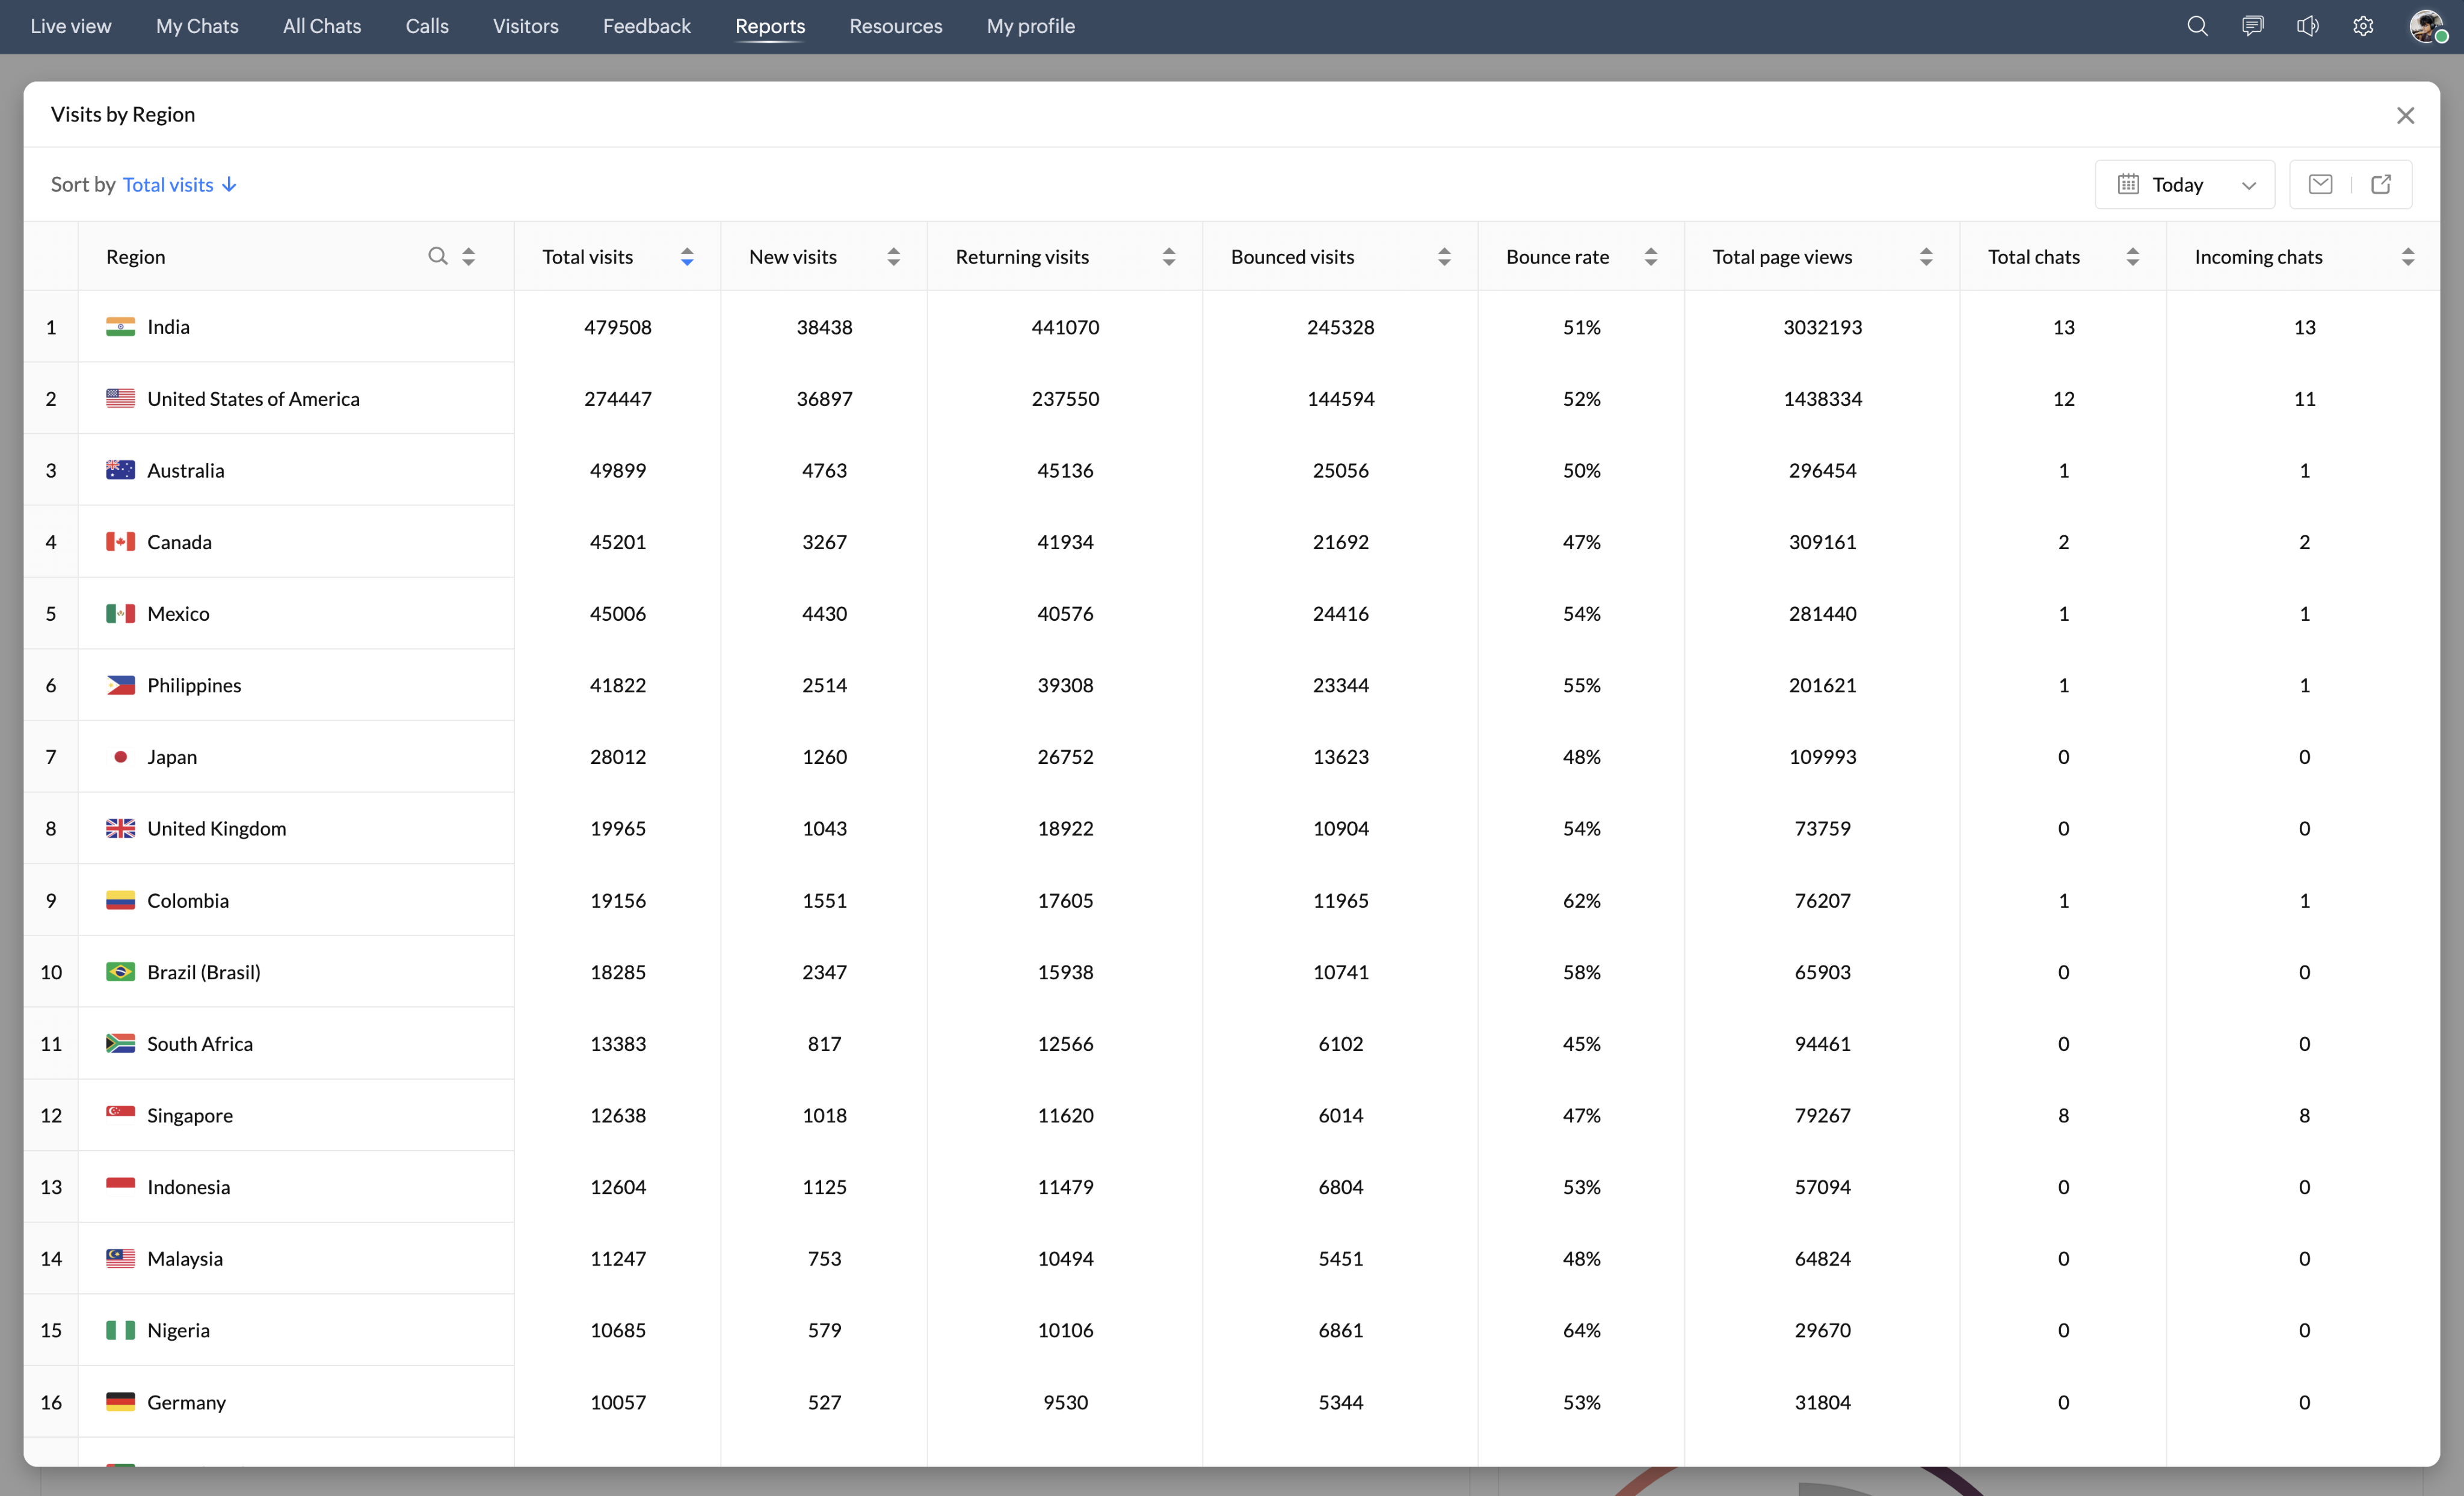Image resolution: width=2464 pixels, height=1496 pixels.
Task: Open the Feedback tab
Action: click(x=646, y=26)
